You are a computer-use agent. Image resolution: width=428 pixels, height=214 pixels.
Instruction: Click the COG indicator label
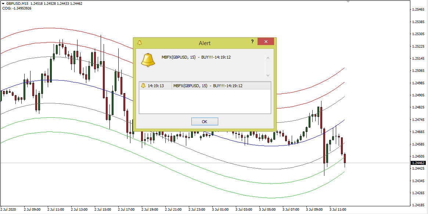pyautogui.click(x=17, y=8)
